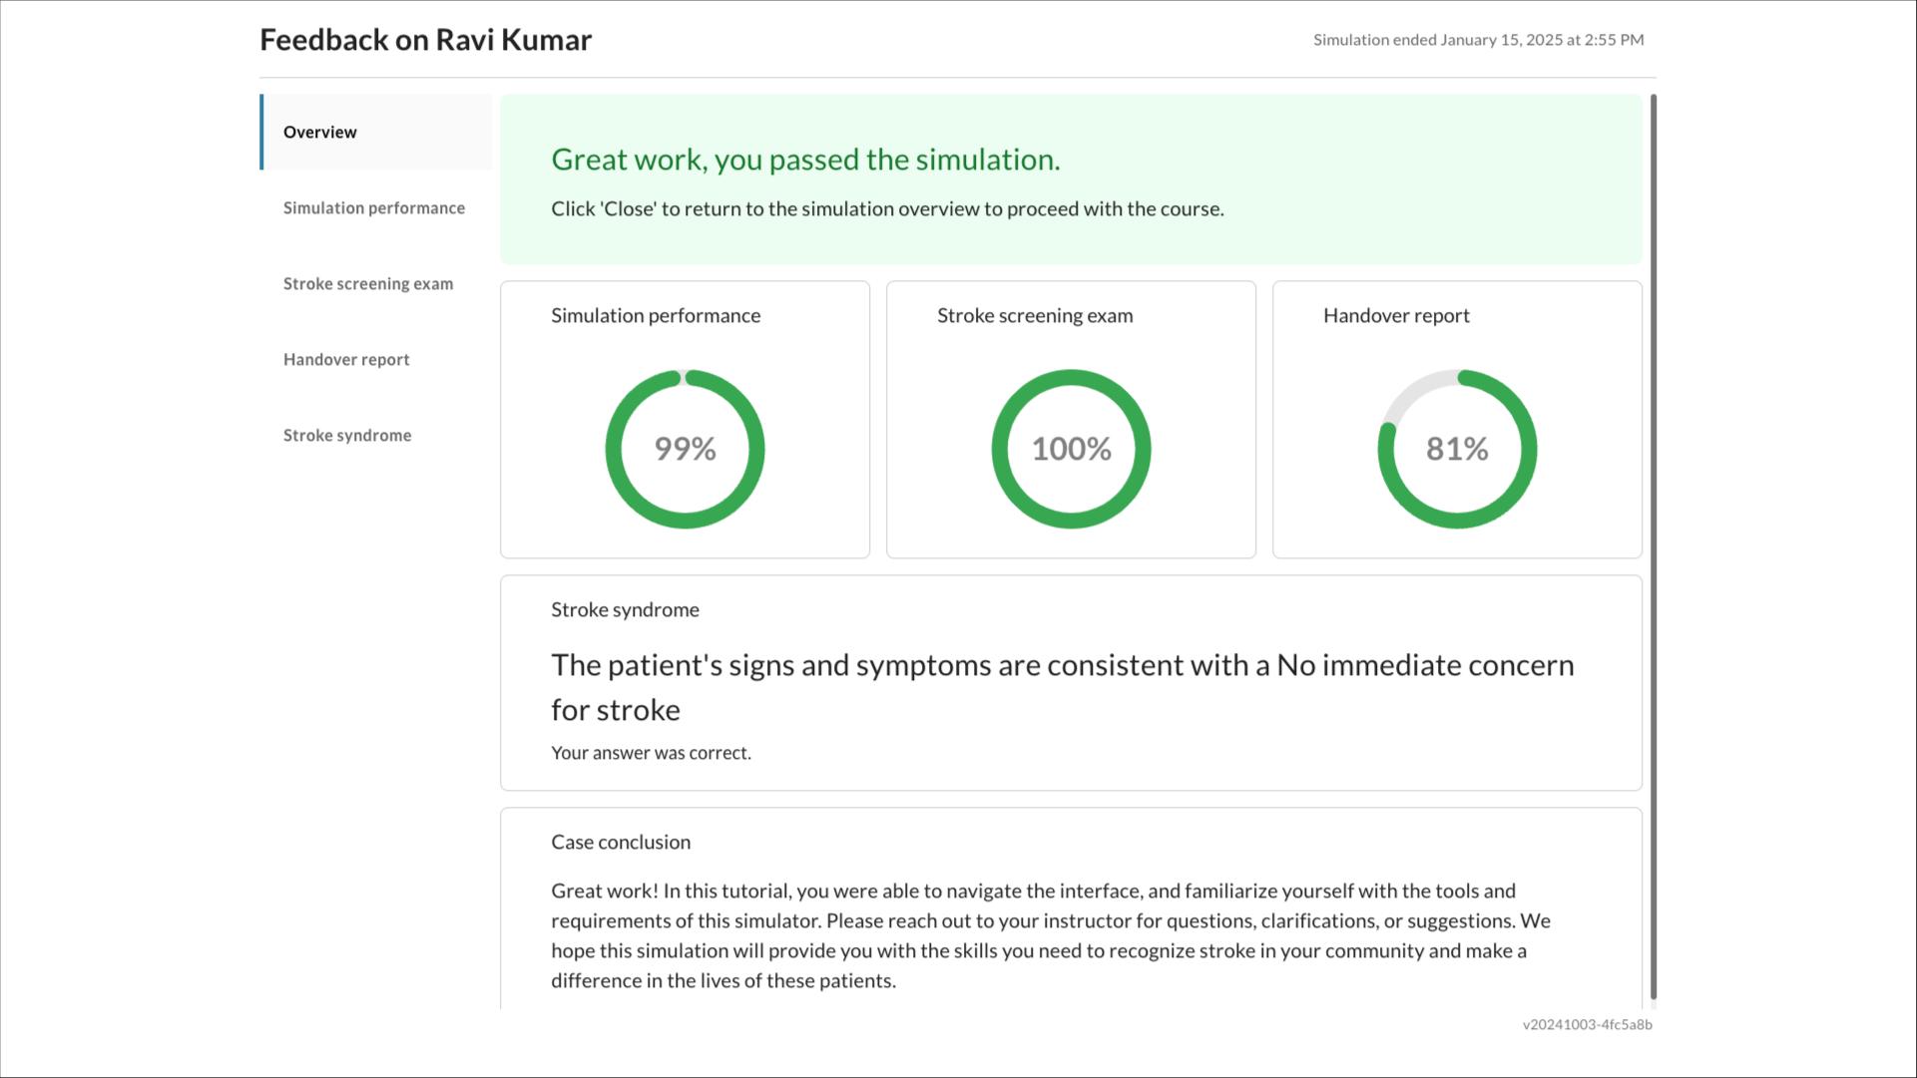Viewport: 1917px width, 1078px height.
Task: Open the Handover report card title
Action: click(x=1396, y=315)
